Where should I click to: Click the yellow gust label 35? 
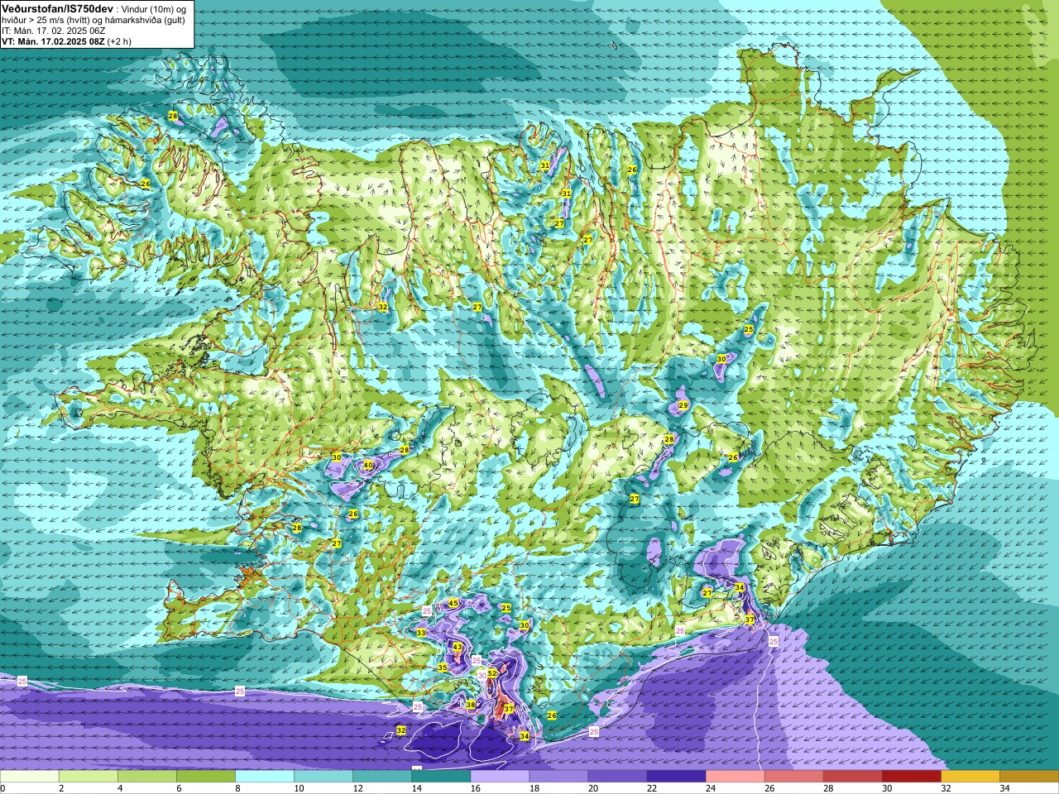point(443,667)
